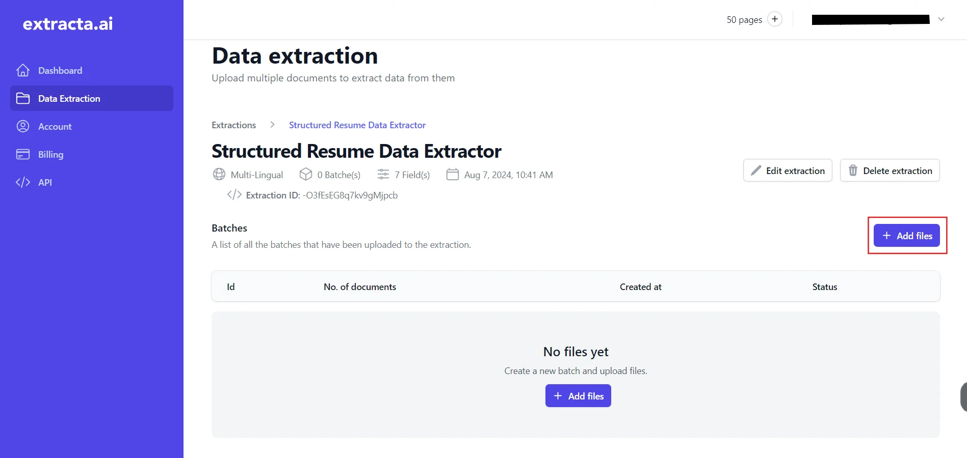This screenshot has width=967, height=458.
Task: Click the Multi-Lingual label
Action: pyautogui.click(x=257, y=175)
